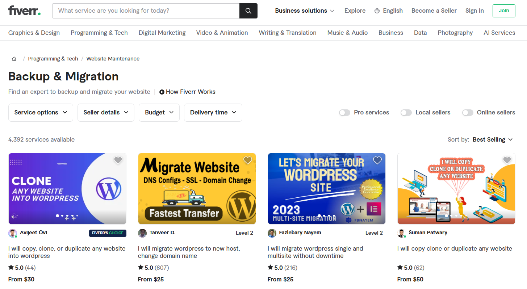
Task: Click seller name Fazlebary Nayem
Action: click(x=300, y=233)
